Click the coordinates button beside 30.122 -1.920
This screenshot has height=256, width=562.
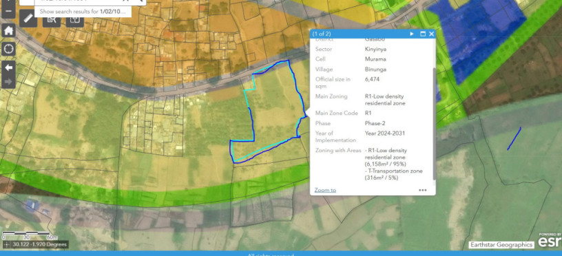click(6, 245)
